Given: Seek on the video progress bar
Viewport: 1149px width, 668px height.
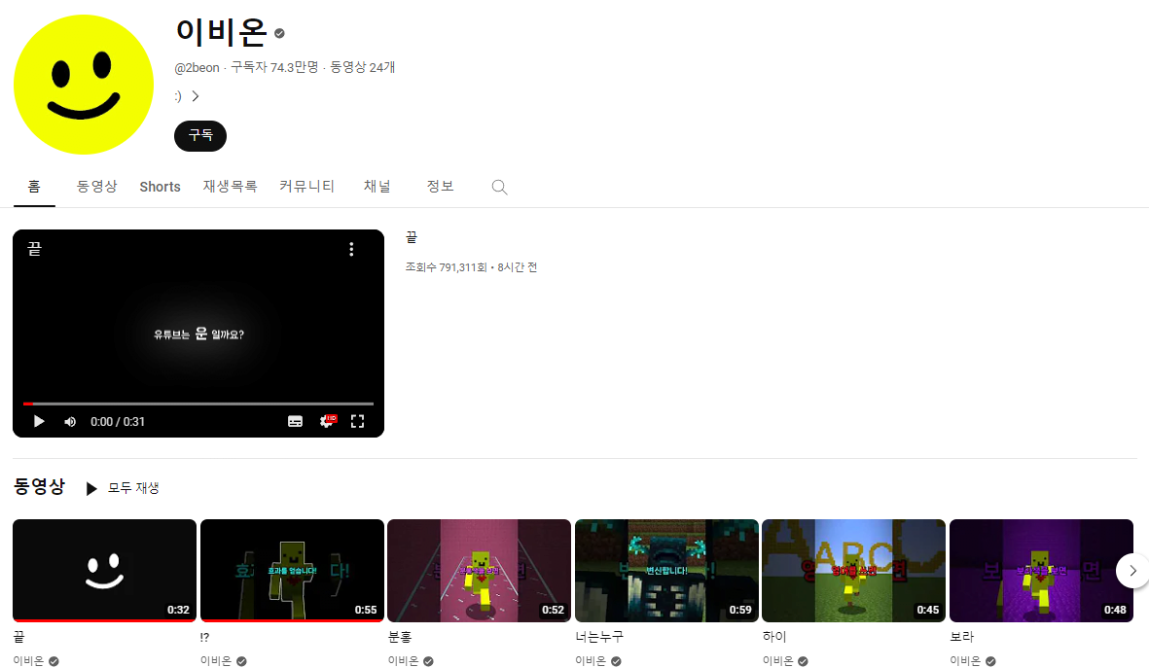Looking at the screenshot, I should 198,404.
